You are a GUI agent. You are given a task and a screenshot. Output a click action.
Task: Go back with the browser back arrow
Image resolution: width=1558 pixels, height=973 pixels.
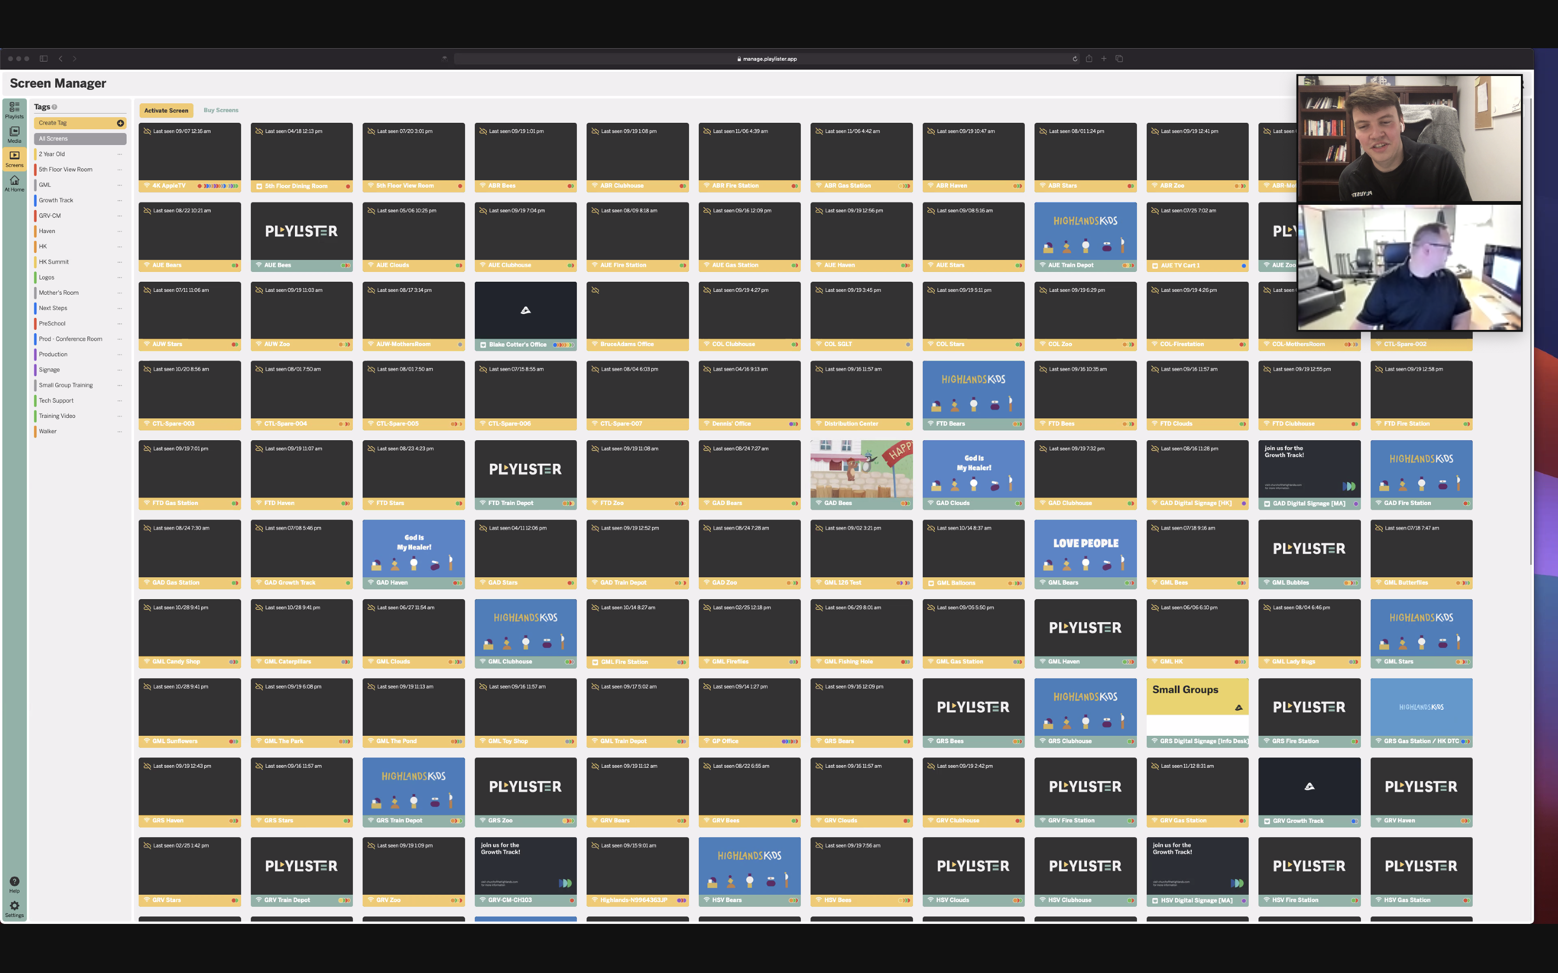(61, 58)
